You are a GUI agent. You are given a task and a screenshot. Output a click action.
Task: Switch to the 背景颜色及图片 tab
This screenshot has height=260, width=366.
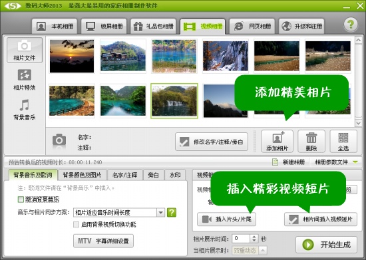(82, 175)
